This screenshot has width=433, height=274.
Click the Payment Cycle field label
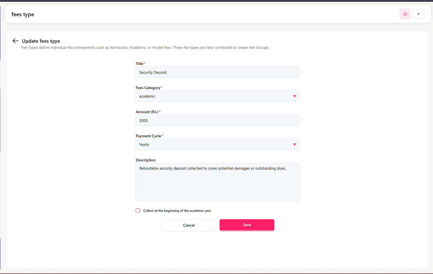(148, 136)
